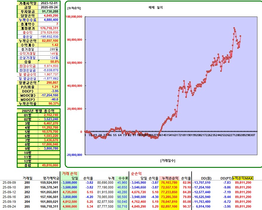
Task: Select the [누적손익] axis label on chart
Action: point(74,8)
